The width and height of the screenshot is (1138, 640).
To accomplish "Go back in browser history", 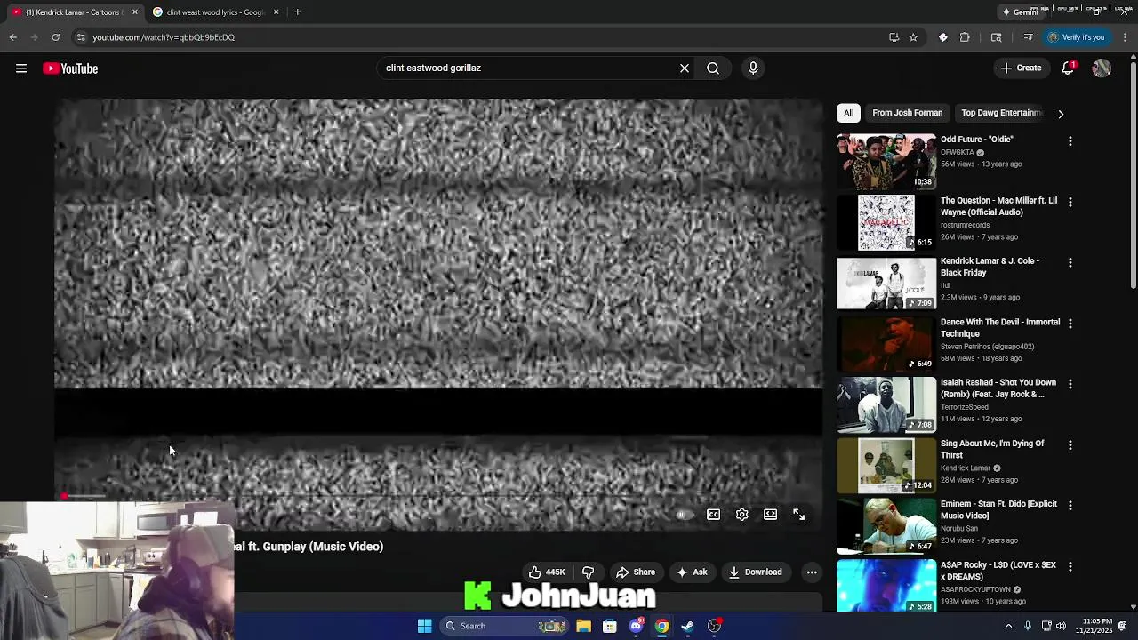I will pos(12,37).
